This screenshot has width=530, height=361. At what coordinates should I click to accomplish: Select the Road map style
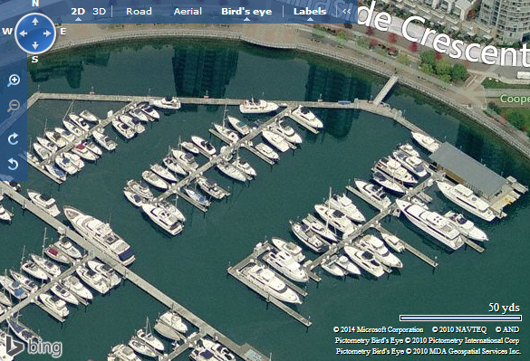139,12
